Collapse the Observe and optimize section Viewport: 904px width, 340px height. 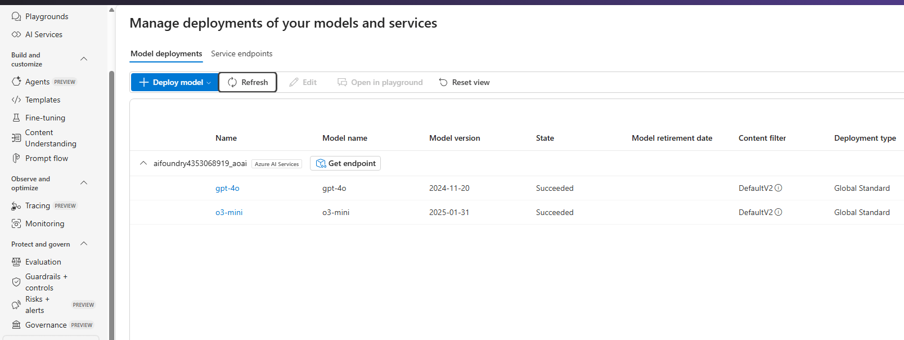coord(84,183)
